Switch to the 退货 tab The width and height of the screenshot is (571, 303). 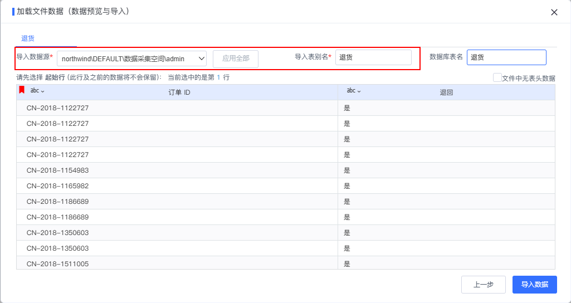28,38
